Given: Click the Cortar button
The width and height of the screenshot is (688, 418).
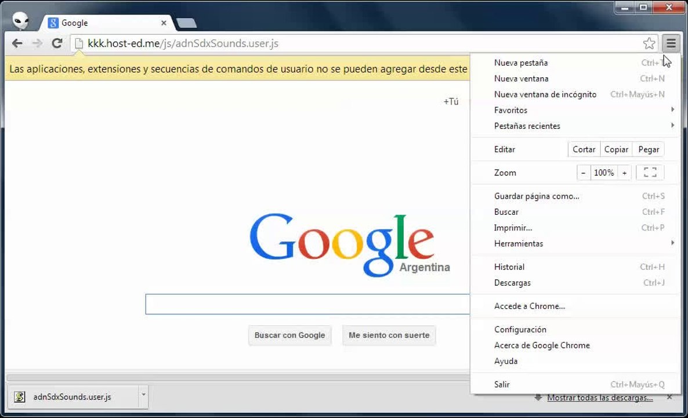Looking at the screenshot, I should point(584,149).
